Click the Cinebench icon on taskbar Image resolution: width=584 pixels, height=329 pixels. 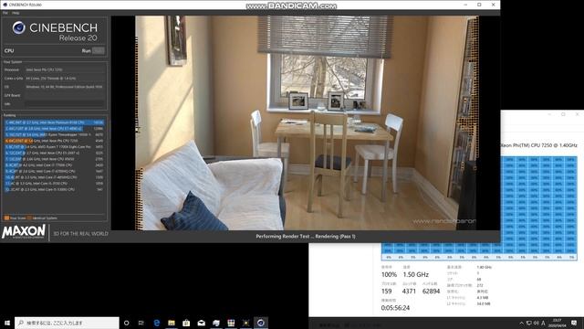[x=261, y=323]
